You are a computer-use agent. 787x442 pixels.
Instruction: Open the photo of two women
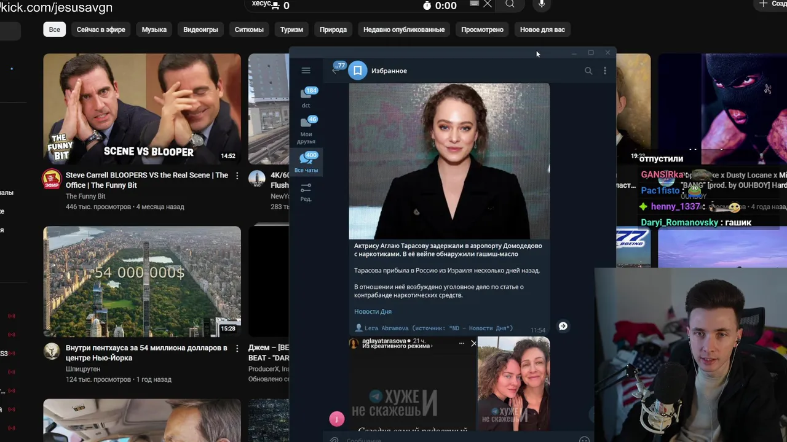pyautogui.click(x=514, y=384)
